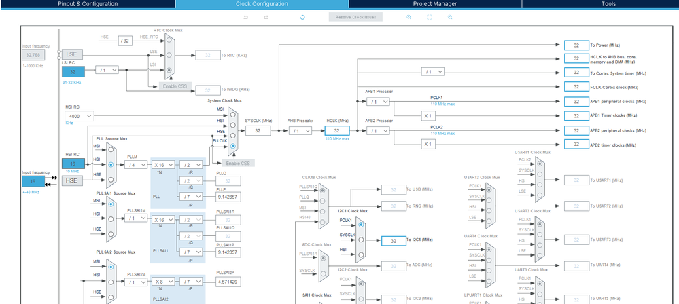The width and height of the screenshot is (679, 304).
Task: Open the MSI RC 4000 dropdown
Action: pos(80,116)
